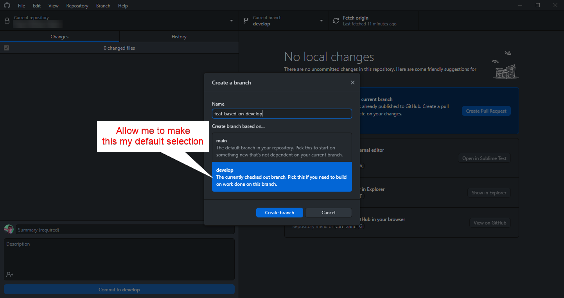This screenshot has height=298, width=564.
Task: Close the Create a branch dialog
Action: (x=352, y=83)
